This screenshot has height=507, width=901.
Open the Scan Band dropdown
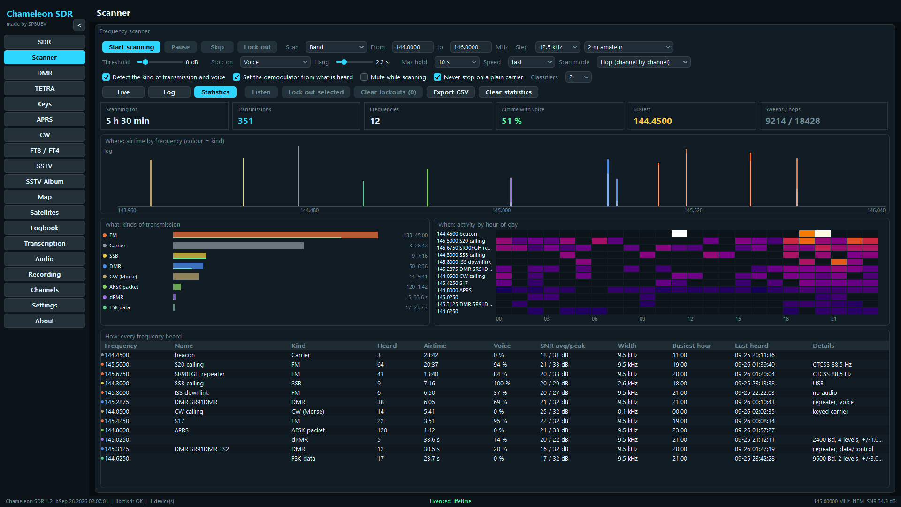(336, 47)
